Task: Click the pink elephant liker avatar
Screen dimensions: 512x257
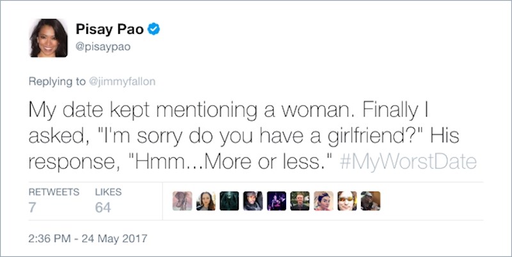Action: coord(182,201)
